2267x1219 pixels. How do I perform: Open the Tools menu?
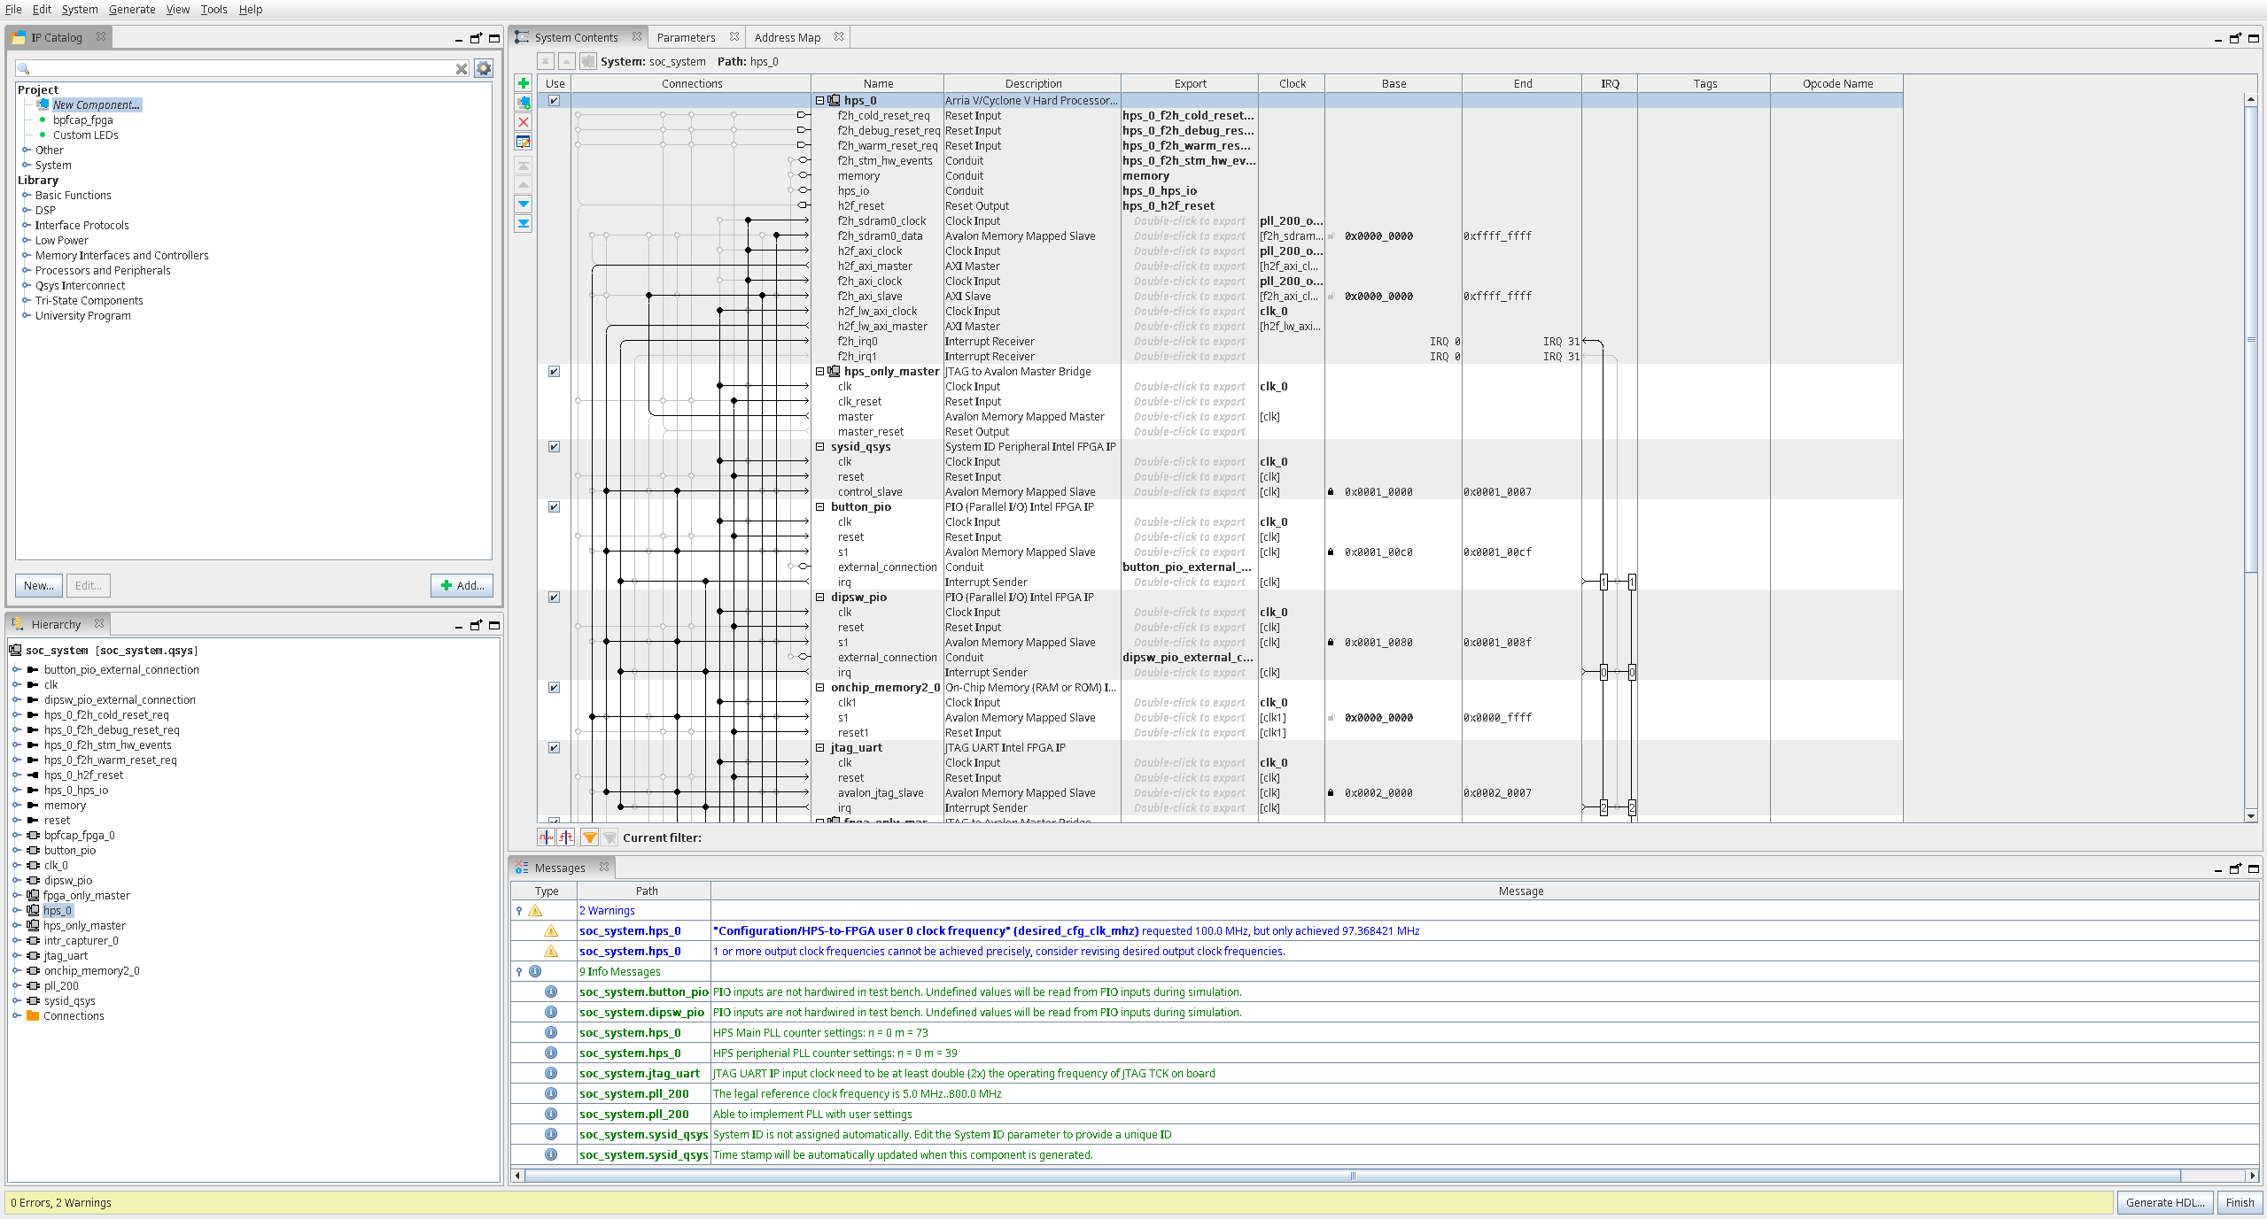tap(214, 9)
